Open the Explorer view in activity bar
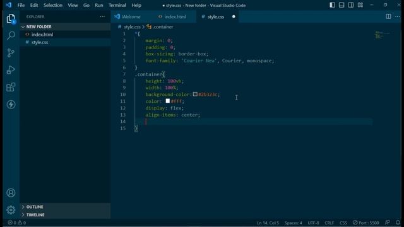The height and width of the screenshot is (227, 404). click(11, 19)
